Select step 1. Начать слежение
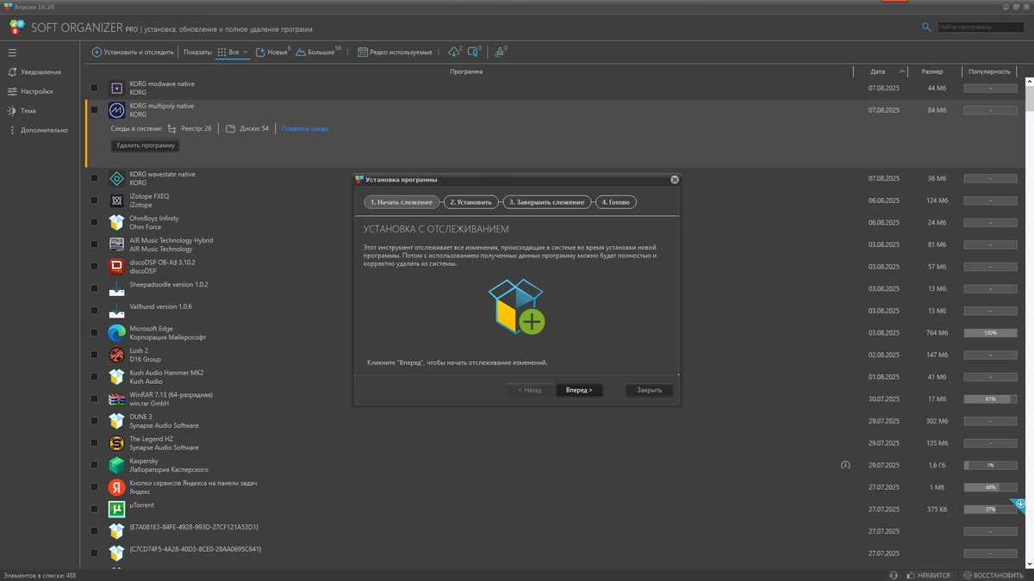 [x=402, y=202]
